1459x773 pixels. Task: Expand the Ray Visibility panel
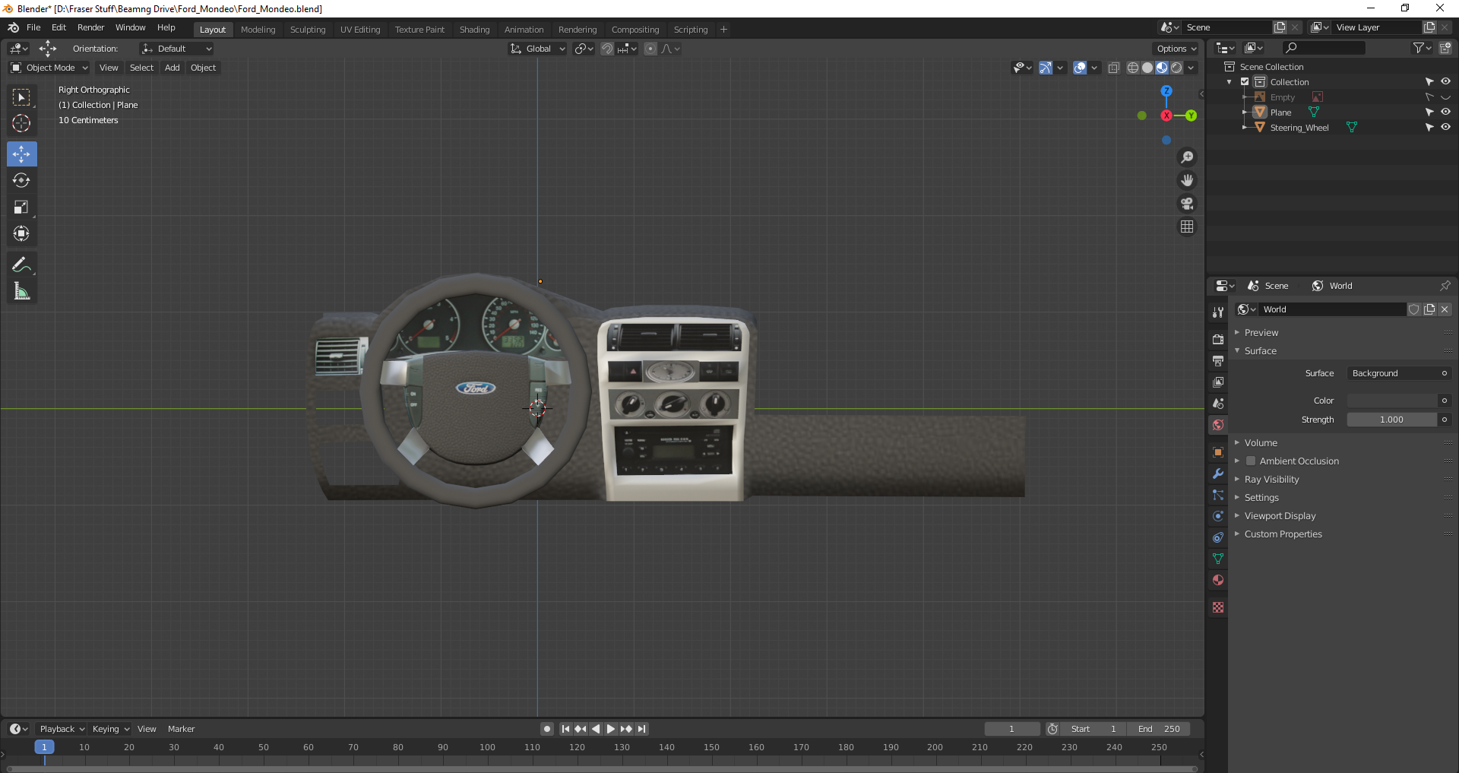point(1271,480)
